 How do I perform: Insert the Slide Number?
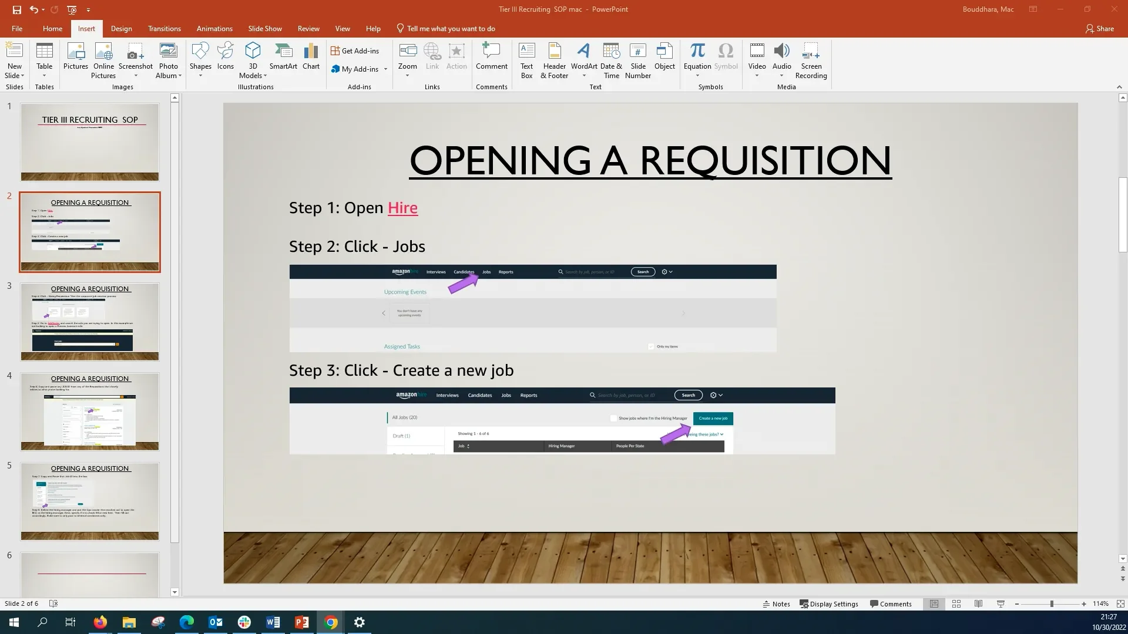click(638, 60)
